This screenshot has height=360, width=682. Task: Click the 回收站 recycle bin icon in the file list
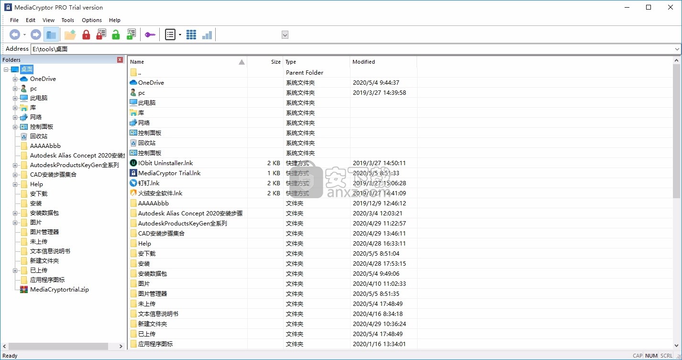(133, 143)
